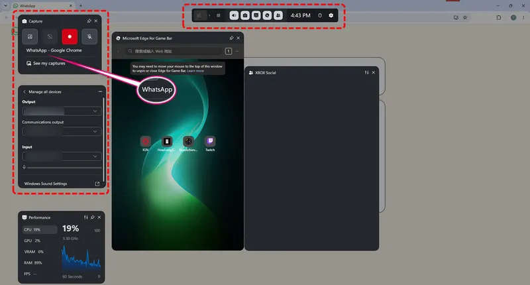This screenshot has width=530, height=285.
Task: Go back from Manage all devices
Action: coord(25,91)
